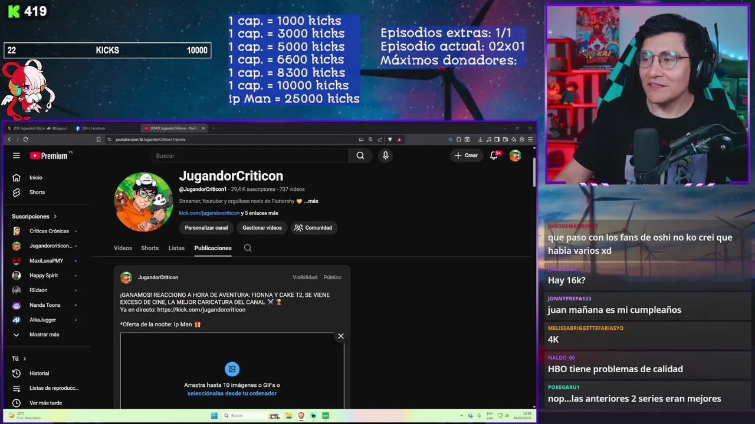Switch to the X JugandorCriticon browser tab
Screen dimensions: 755x424
click(x=38, y=128)
